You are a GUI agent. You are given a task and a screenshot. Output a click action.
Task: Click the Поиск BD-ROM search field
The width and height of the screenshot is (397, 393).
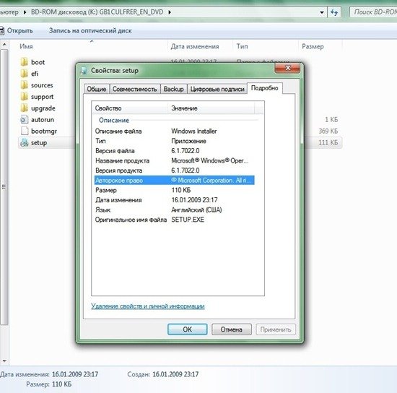(373, 12)
